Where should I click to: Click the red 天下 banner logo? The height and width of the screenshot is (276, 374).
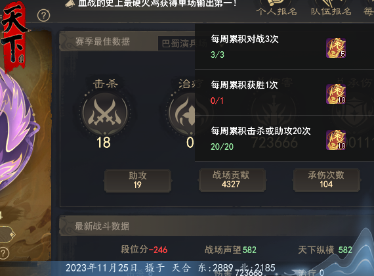point(14,36)
